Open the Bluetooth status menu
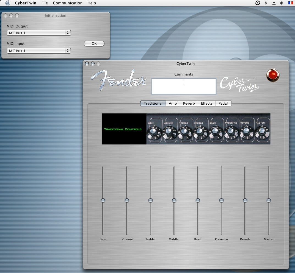 (266, 3)
